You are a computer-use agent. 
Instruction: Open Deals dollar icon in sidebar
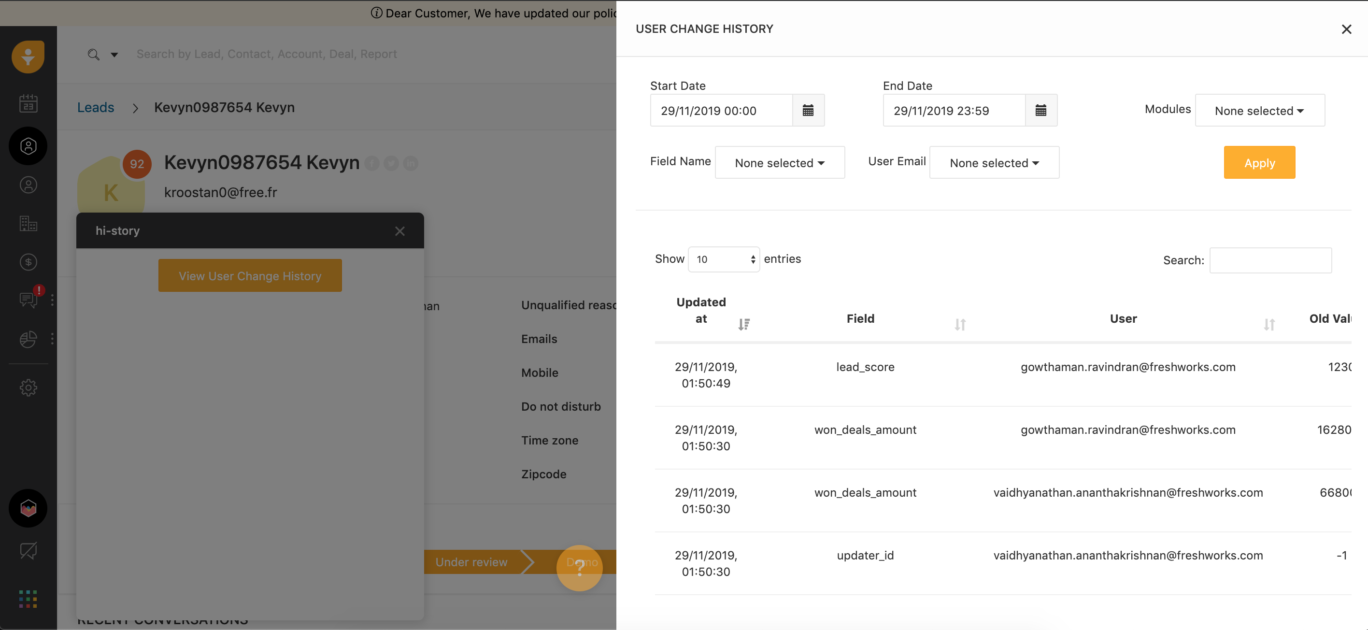tap(28, 262)
